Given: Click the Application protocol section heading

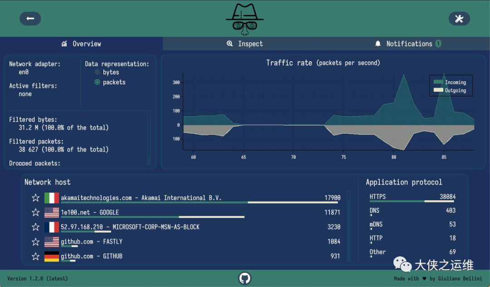Looking at the screenshot, I should pyautogui.click(x=404, y=182).
